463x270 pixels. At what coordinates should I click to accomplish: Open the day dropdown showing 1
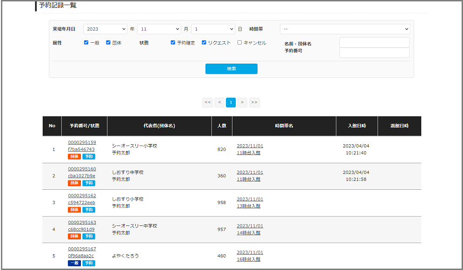213,29
